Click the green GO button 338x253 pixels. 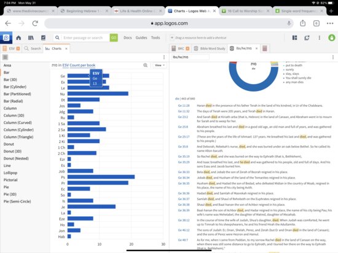coord(114,37)
